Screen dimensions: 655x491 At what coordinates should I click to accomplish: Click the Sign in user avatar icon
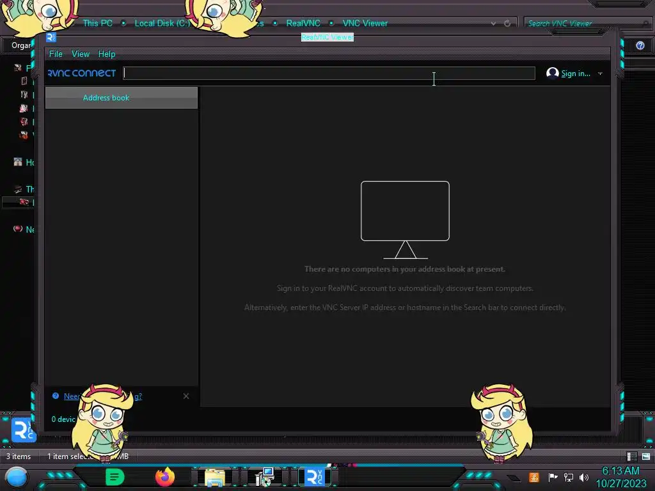click(552, 73)
